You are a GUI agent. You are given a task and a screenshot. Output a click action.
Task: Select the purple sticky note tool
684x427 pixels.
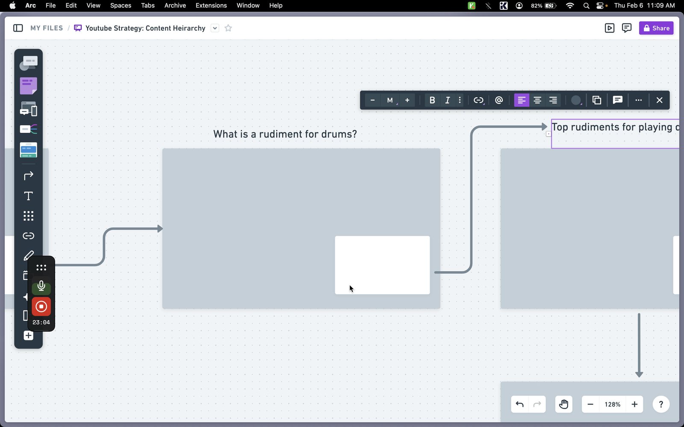(x=29, y=86)
